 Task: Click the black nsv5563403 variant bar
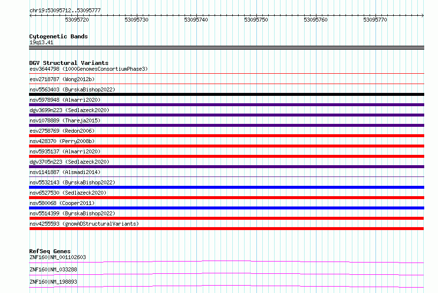(226, 94)
